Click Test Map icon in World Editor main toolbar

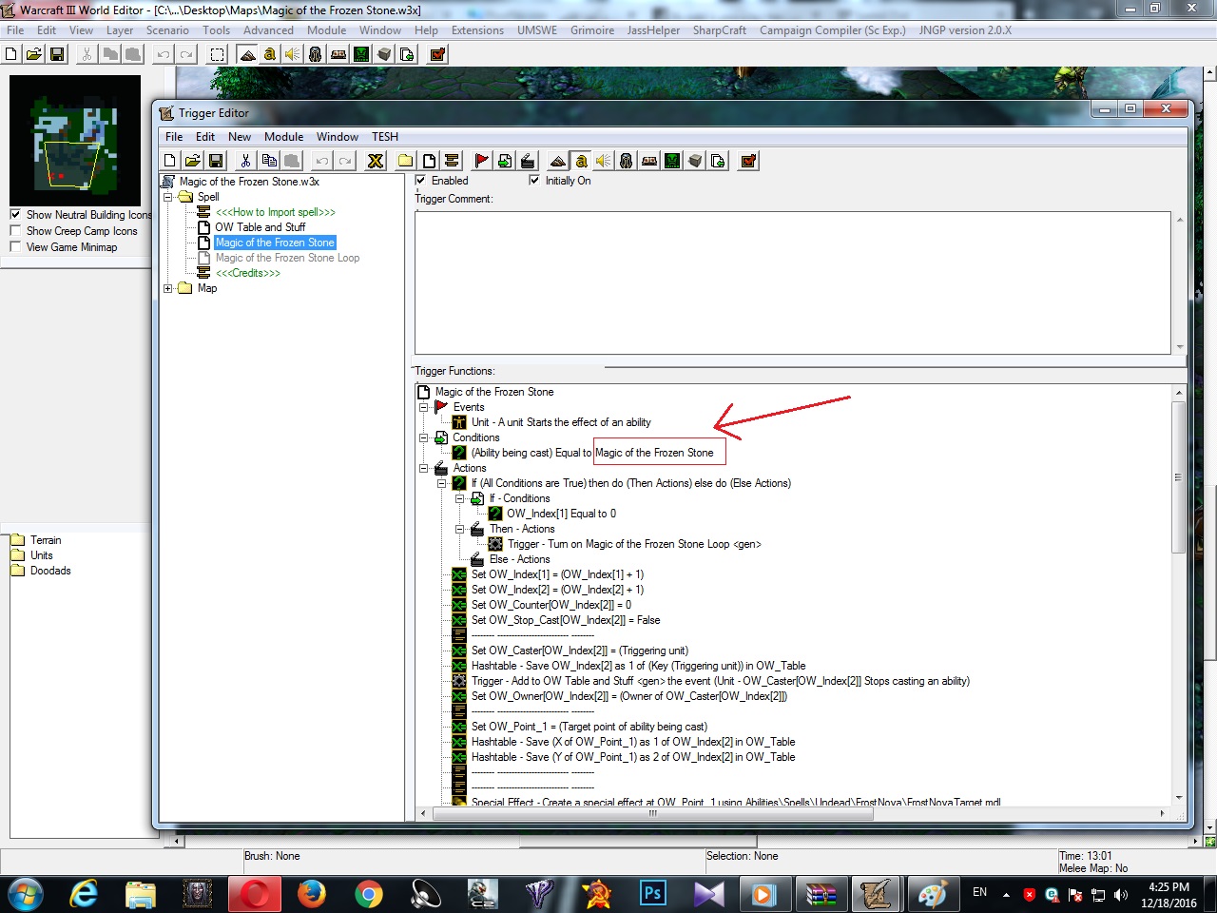tap(437, 54)
